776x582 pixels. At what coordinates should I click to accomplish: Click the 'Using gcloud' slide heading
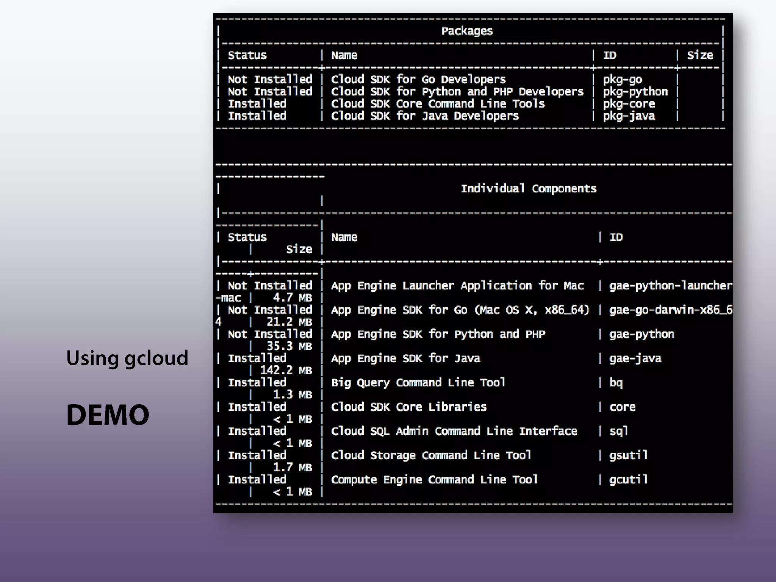point(127,358)
